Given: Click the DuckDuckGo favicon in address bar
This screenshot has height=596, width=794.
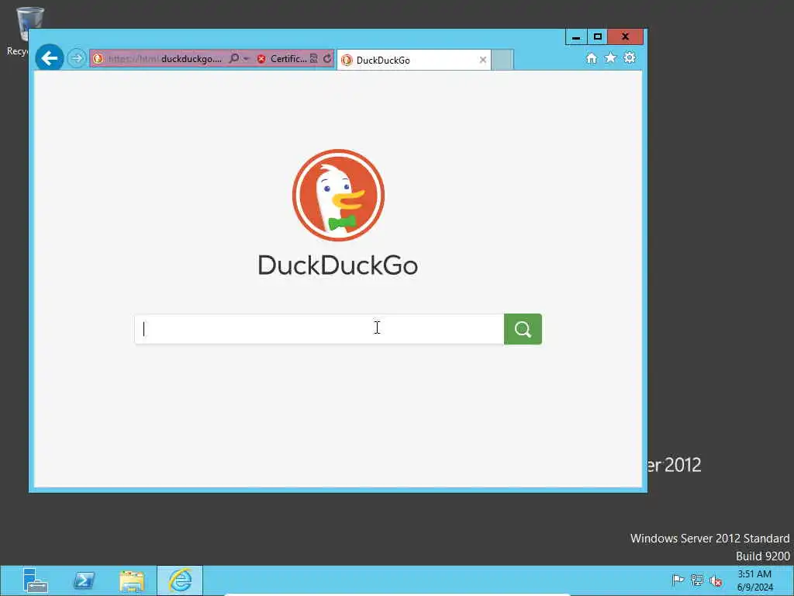Looking at the screenshot, I should [98, 59].
